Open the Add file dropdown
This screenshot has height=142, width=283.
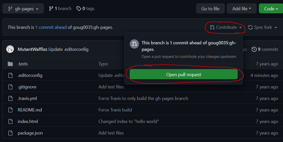tap(242, 9)
